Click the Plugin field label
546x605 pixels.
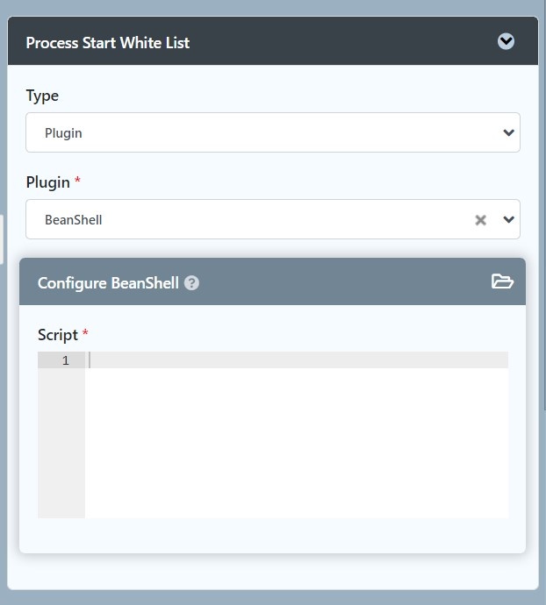pyautogui.click(x=47, y=182)
